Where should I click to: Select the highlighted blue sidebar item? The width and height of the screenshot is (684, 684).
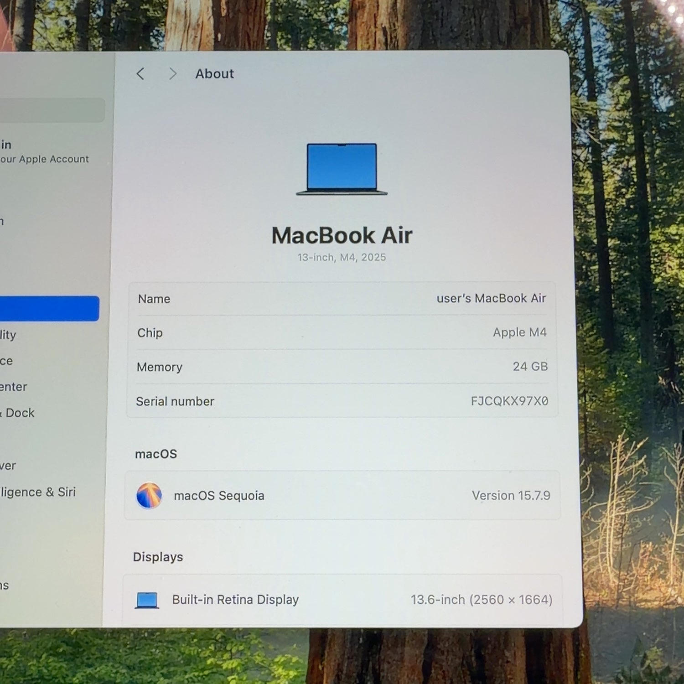coord(49,309)
